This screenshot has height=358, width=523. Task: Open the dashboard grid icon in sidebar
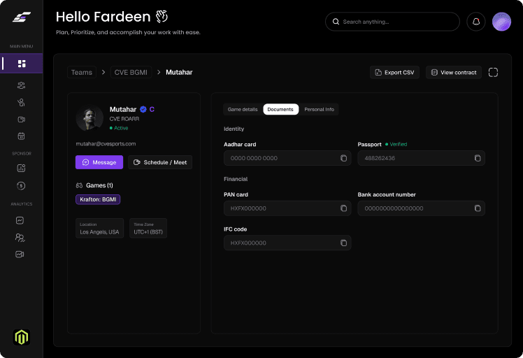[x=22, y=64]
